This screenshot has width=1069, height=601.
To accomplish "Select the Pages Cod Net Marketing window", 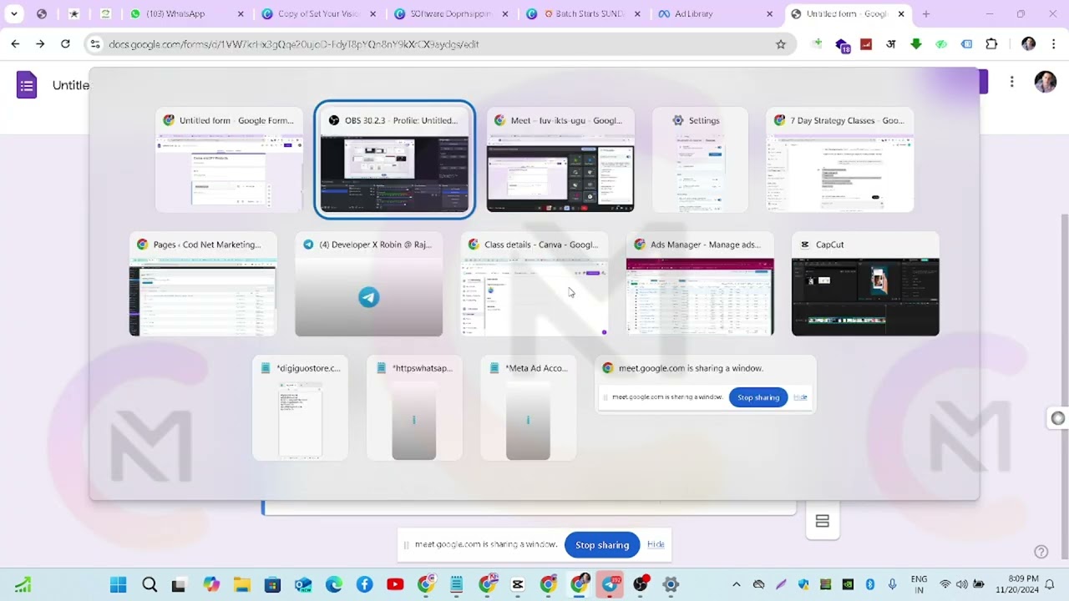I will pos(203,285).
